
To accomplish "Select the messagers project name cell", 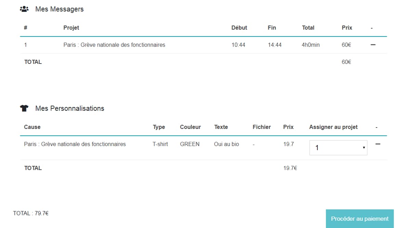I will [114, 45].
